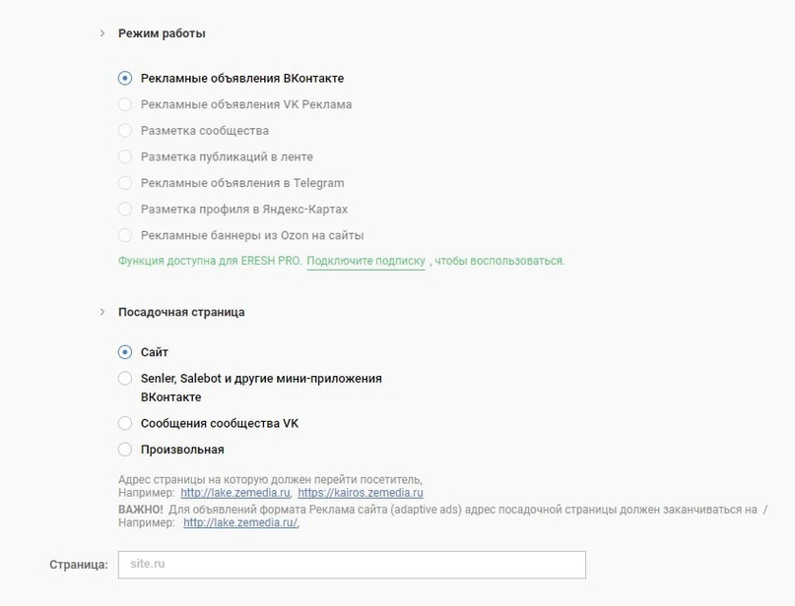Select the Разметка сообщества option
795x606 pixels.
click(x=124, y=130)
